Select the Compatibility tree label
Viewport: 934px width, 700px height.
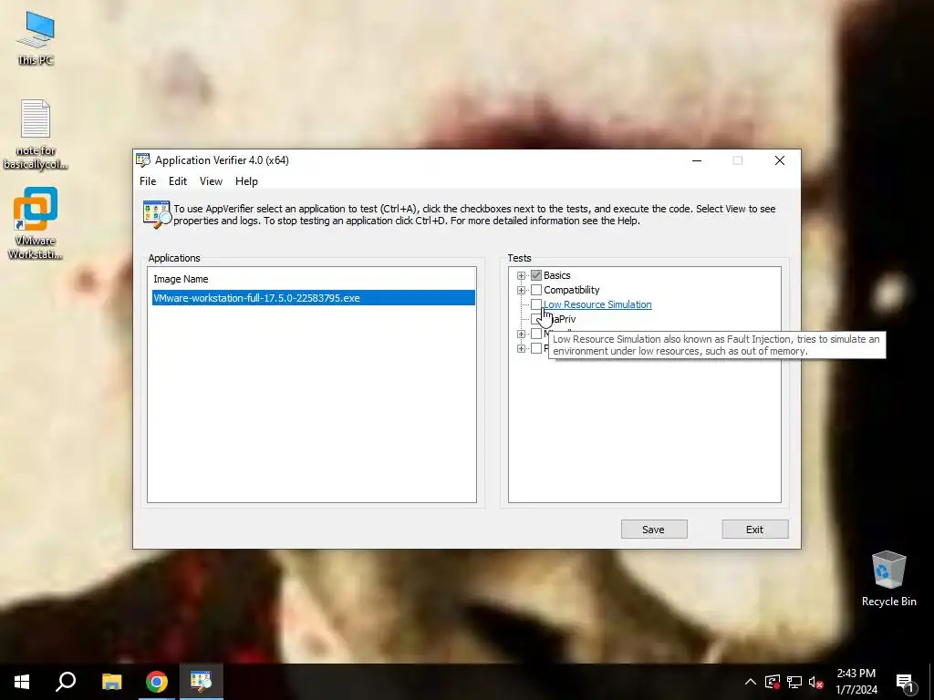point(571,290)
